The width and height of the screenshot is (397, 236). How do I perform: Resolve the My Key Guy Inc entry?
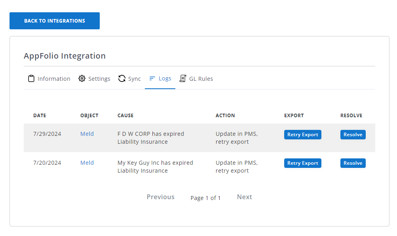353,163
